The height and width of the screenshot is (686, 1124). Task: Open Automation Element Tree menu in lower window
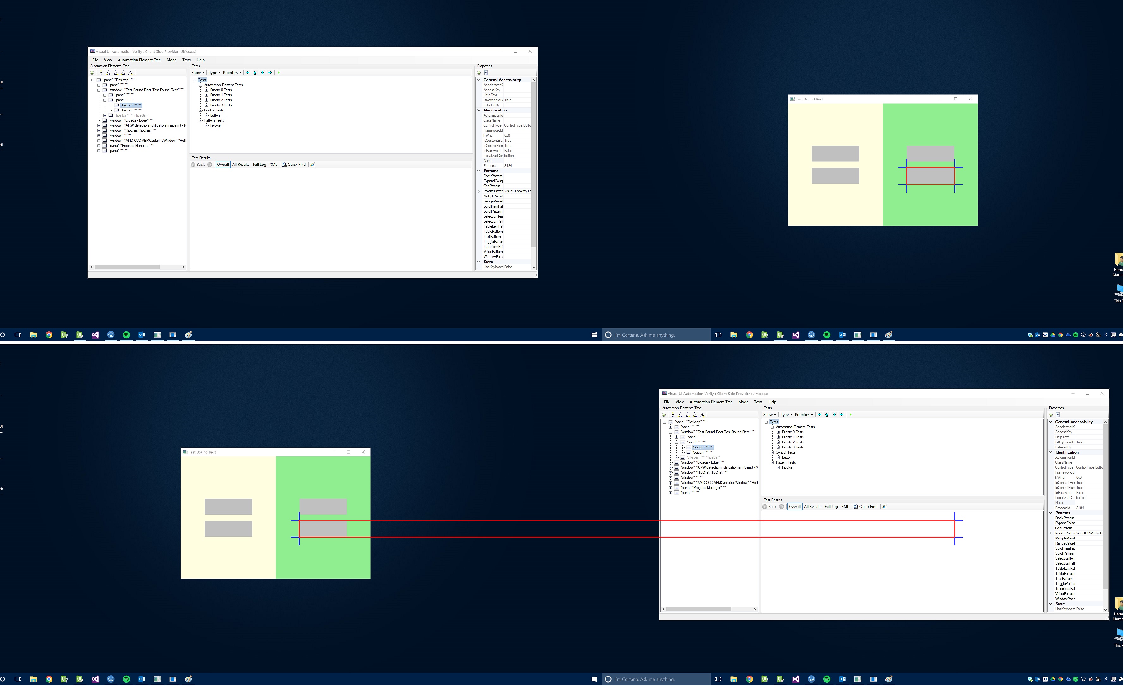click(711, 402)
